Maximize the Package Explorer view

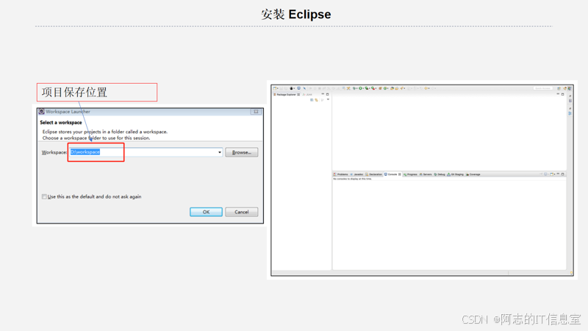pos(327,94)
